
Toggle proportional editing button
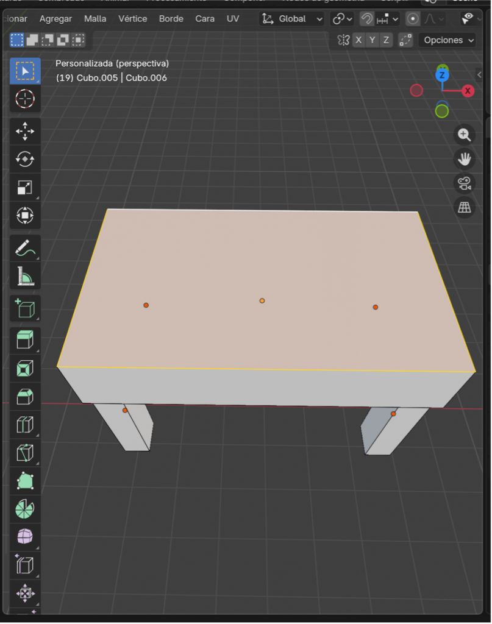[413, 19]
